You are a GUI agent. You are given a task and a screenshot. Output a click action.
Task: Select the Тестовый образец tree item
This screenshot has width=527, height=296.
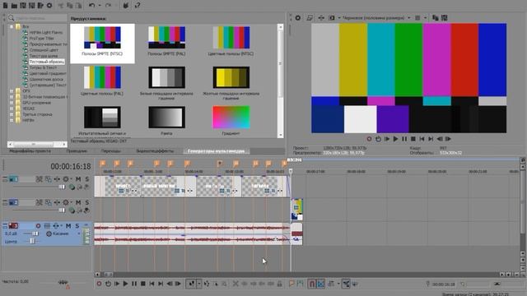coord(47,62)
